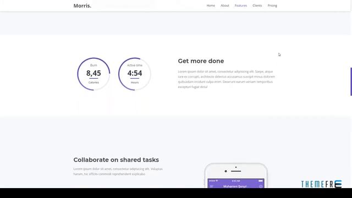Open the Home nav link
The height and width of the screenshot is (198, 352).
click(x=211, y=5)
